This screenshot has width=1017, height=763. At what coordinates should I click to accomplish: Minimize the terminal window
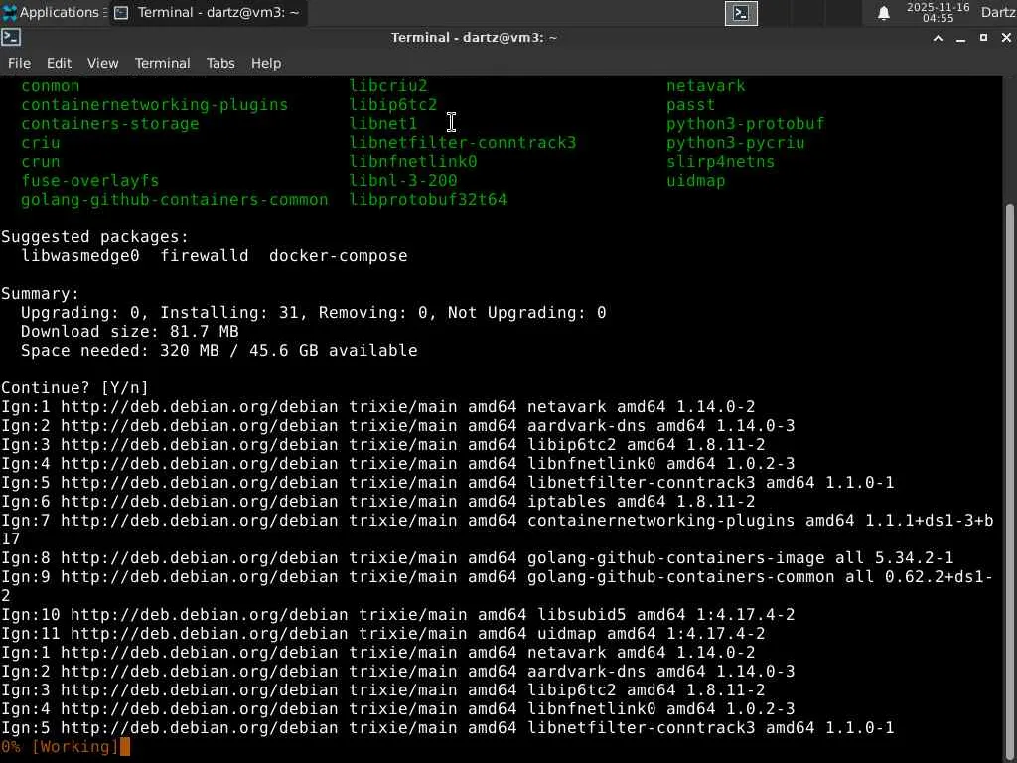(x=960, y=38)
